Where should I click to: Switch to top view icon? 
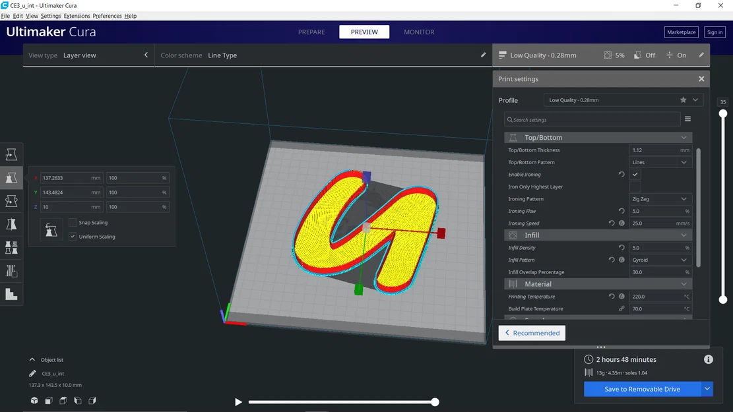click(x=63, y=400)
